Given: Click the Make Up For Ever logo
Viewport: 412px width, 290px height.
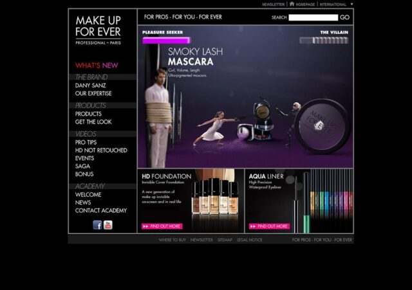Looking at the screenshot, I should pos(98,30).
